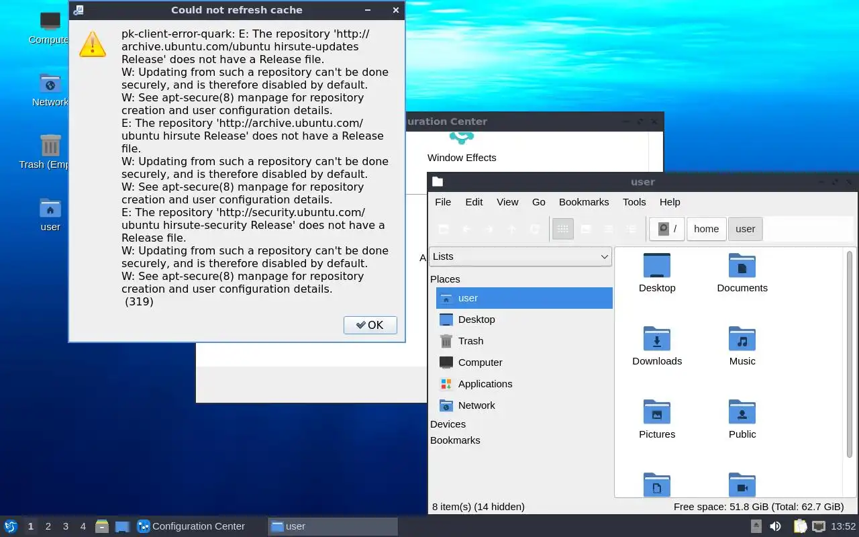The image size is (859, 537).
Task: Activate the user taskbar entry
Action: click(x=333, y=526)
